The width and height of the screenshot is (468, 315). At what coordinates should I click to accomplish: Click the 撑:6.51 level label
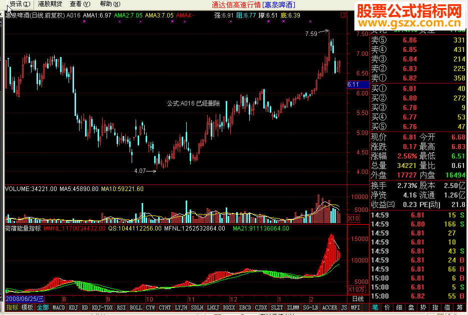(x=268, y=15)
